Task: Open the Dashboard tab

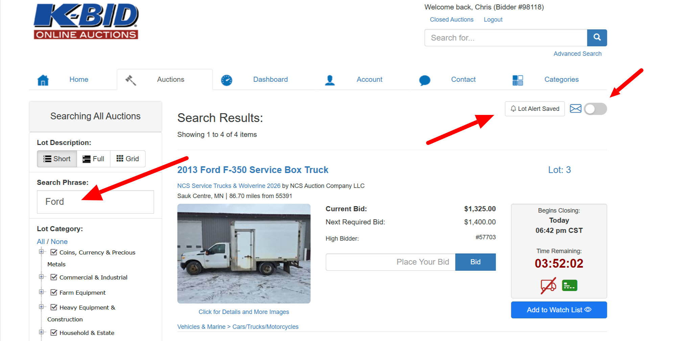Action: pyautogui.click(x=271, y=79)
